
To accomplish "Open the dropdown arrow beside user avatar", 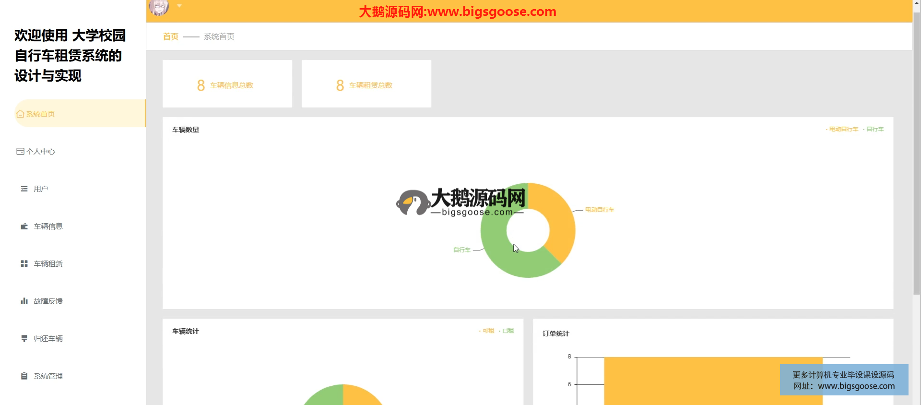I will tap(179, 6).
